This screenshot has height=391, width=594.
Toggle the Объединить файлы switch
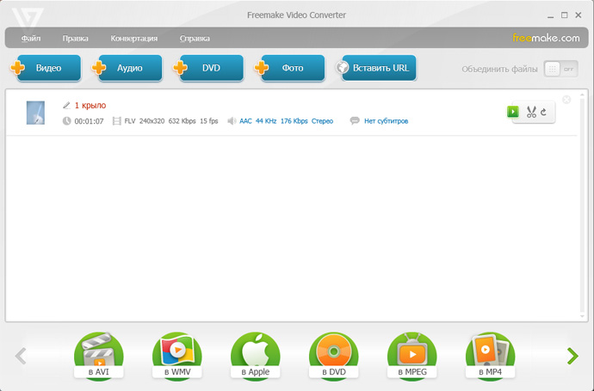[560, 70]
